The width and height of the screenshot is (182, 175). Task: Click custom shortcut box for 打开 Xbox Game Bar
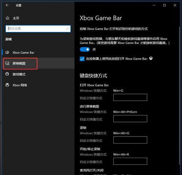[130, 97]
